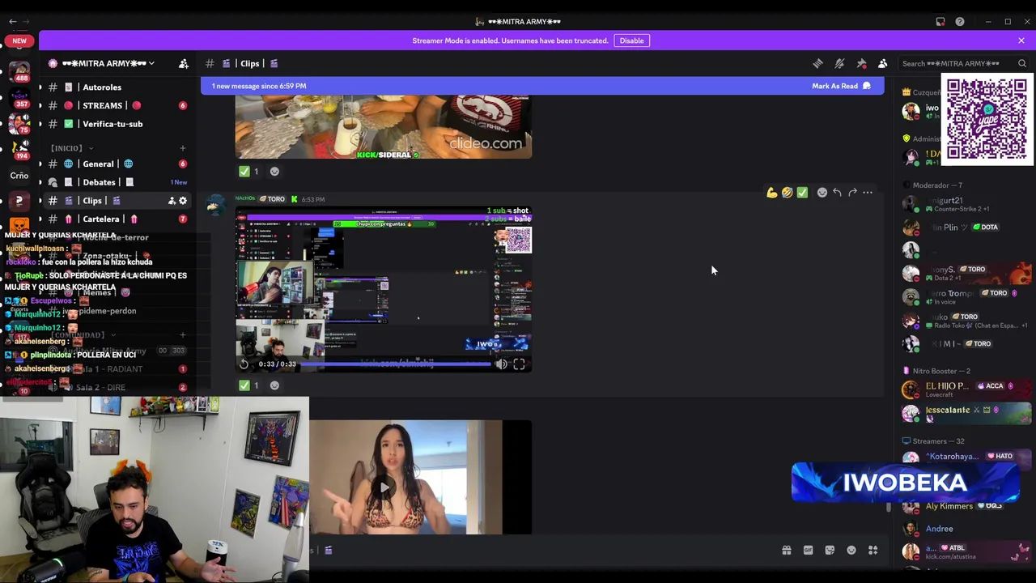Add reaction beside 0:33 video's check

(x=274, y=385)
